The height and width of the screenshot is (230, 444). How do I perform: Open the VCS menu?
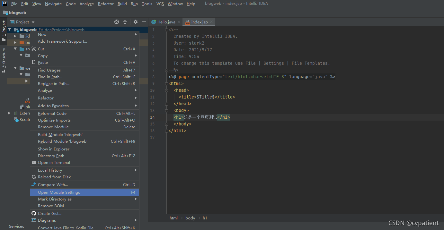click(x=160, y=4)
